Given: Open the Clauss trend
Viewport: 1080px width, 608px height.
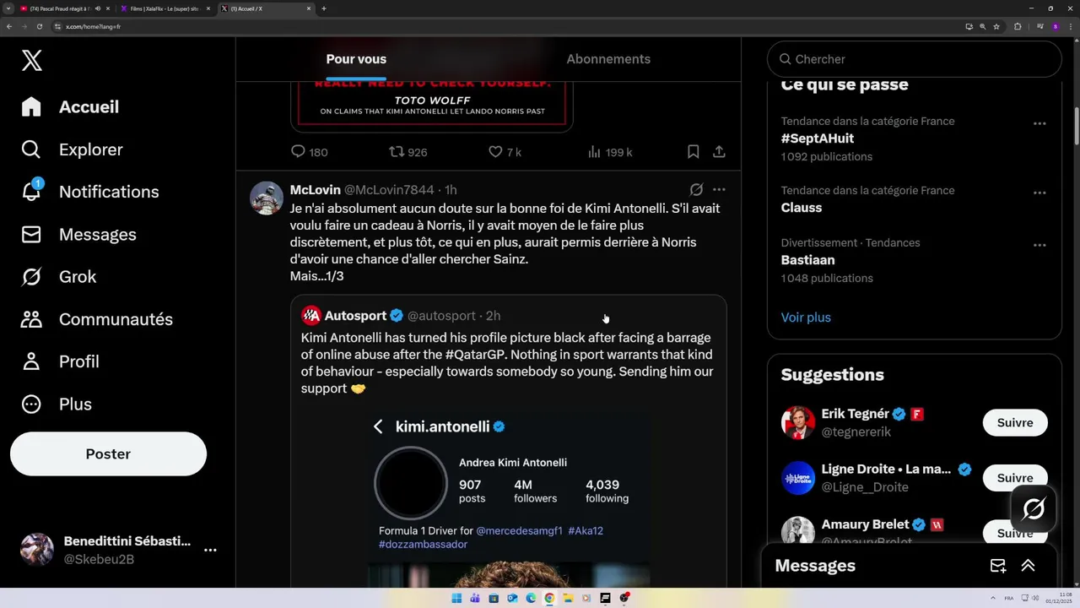Looking at the screenshot, I should point(802,208).
